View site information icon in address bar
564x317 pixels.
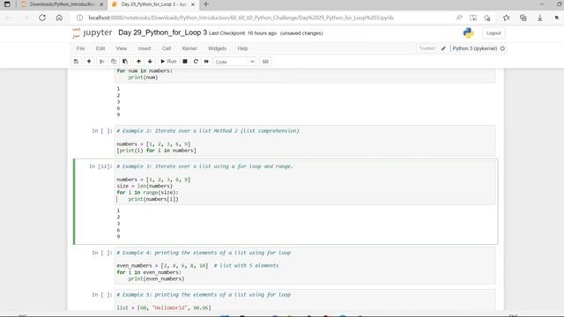pyautogui.click(x=80, y=18)
